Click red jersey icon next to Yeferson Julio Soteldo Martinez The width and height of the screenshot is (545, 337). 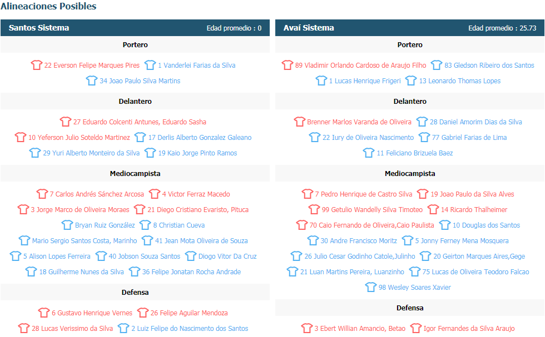[x=21, y=137]
